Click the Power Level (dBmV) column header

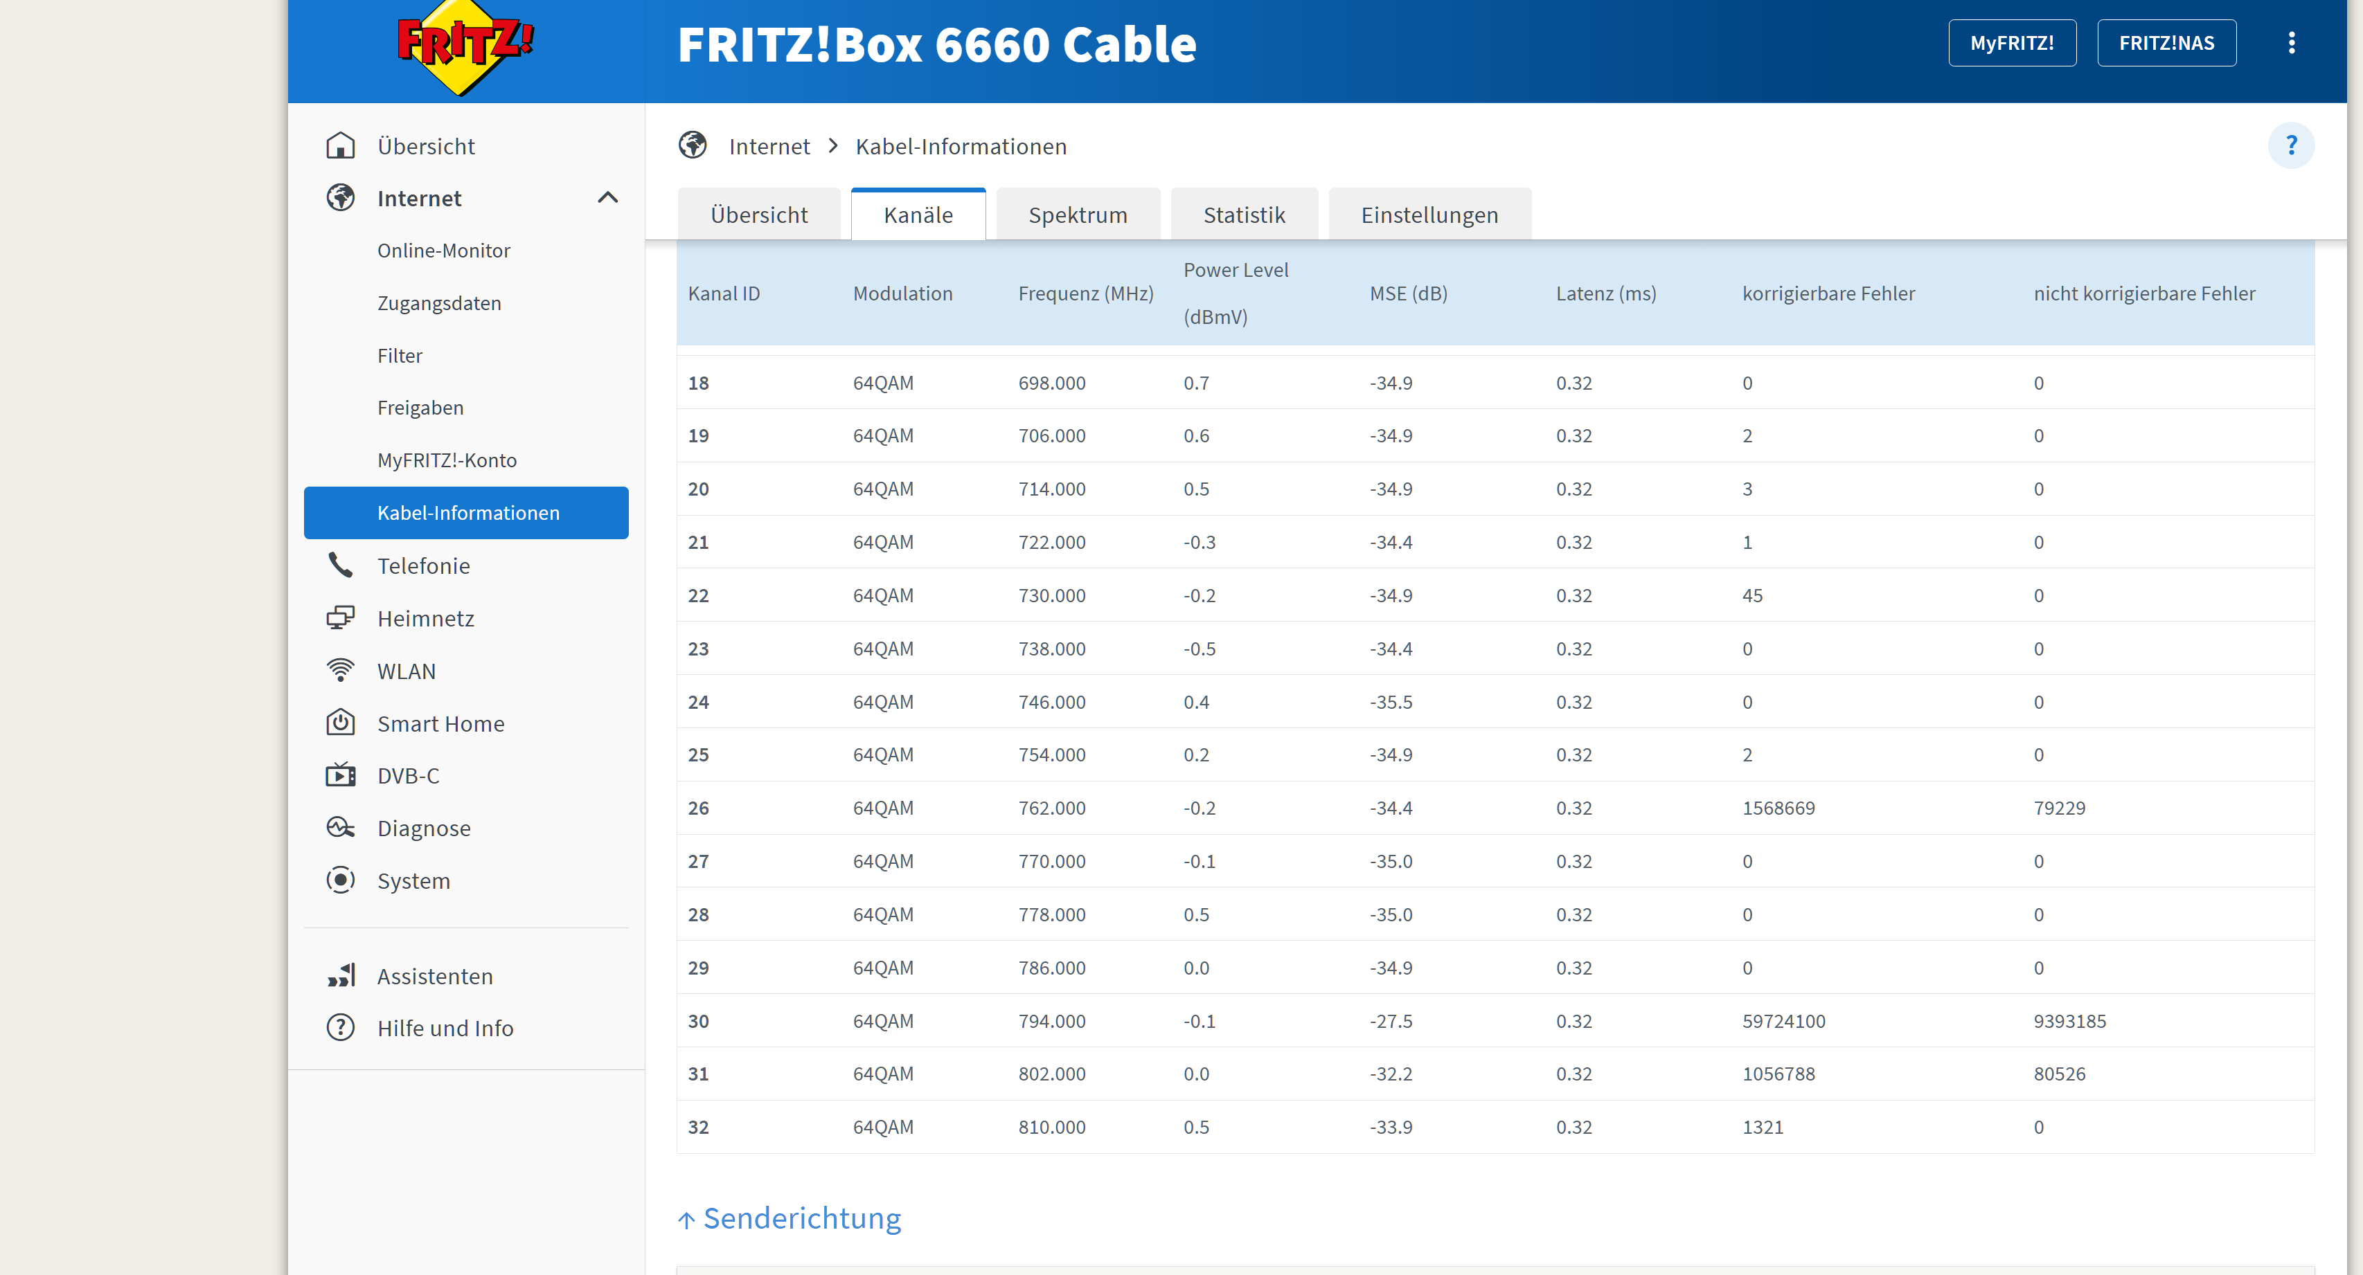point(1236,293)
